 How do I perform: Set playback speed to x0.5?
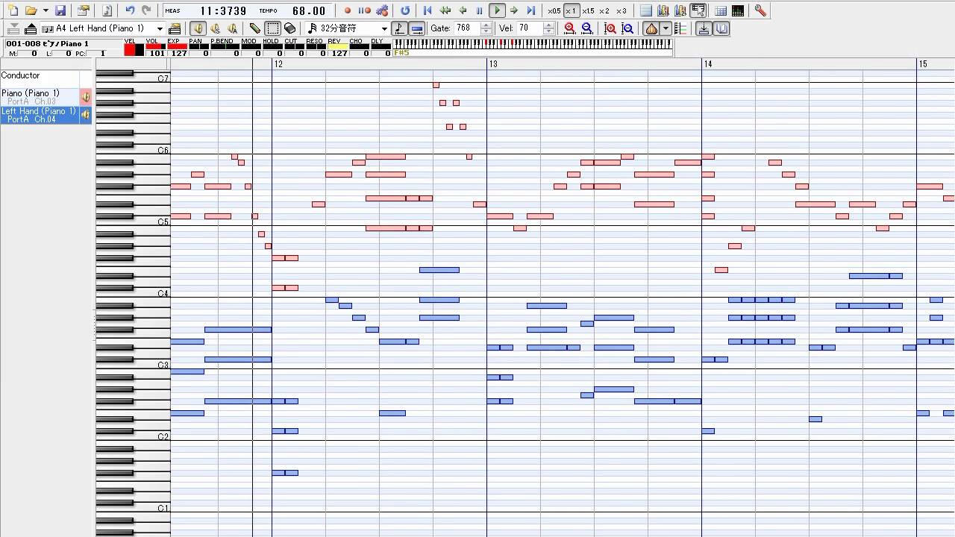click(x=554, y=10)
